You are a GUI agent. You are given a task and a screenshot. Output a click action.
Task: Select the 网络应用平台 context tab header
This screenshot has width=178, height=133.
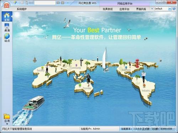125,4
